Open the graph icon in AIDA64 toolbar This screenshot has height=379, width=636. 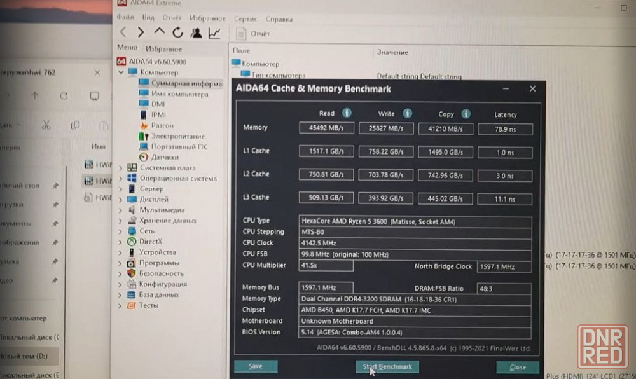click(x=214, y=33)
